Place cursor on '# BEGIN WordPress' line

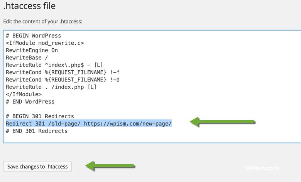(33, 36)
